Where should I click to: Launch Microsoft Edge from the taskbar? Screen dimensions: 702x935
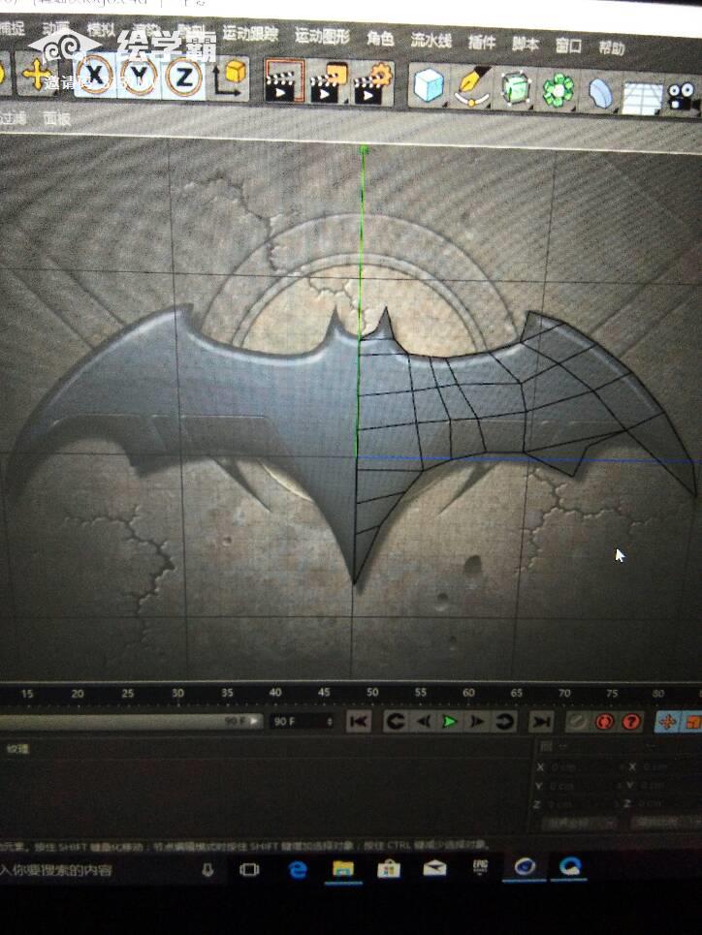298,869
